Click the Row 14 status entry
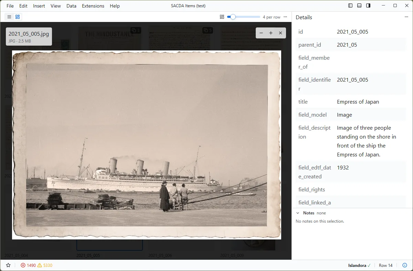This screenshot has height=271, width=413. tap(385, 265)
